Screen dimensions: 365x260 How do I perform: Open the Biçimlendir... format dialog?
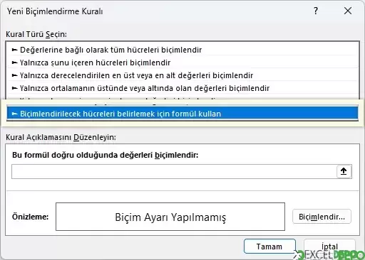322,217
